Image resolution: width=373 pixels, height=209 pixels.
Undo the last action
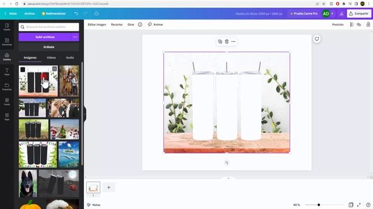[x=76, y=13]
